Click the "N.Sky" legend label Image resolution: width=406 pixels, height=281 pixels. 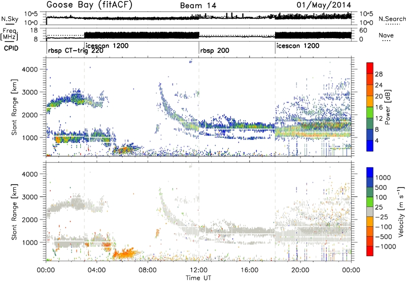pyautogui.click(x=10, y=19)
